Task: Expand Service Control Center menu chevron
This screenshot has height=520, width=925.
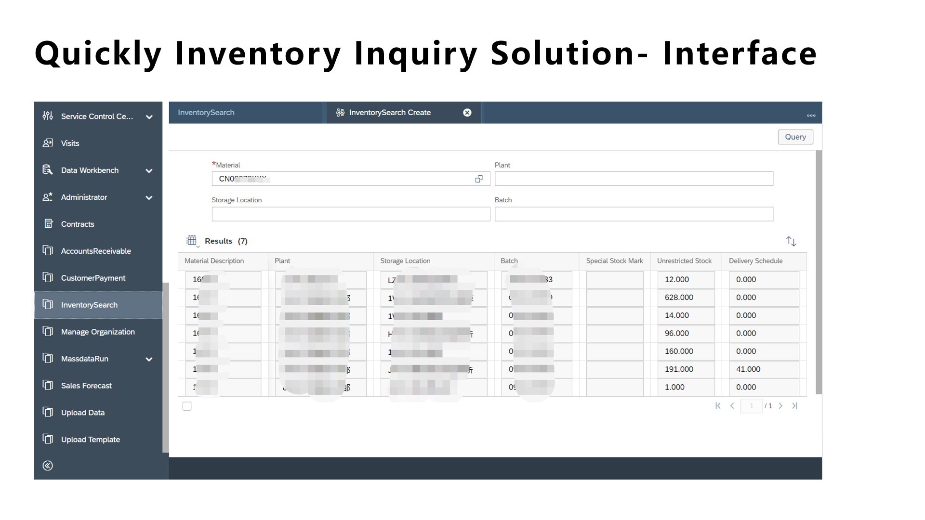Action: click(149, 117)
